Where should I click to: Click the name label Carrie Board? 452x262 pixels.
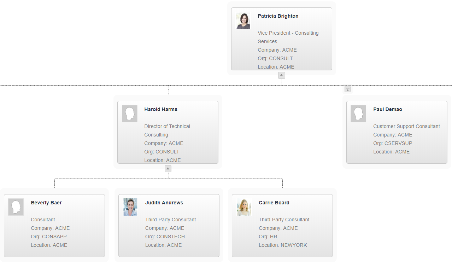tap(274, 203)
